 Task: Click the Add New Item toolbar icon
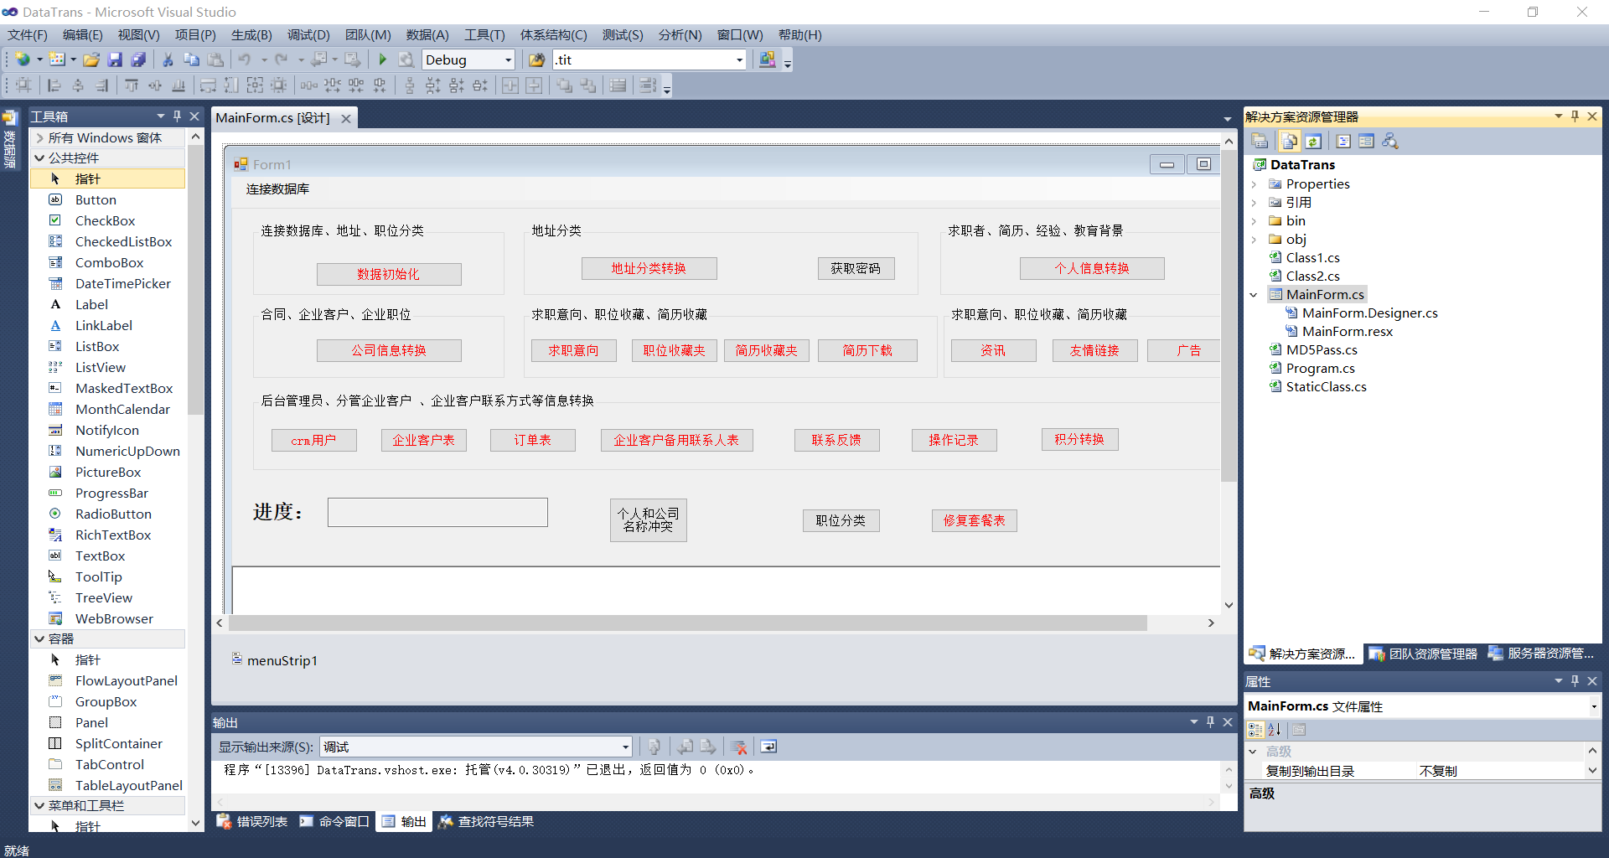[x=57, y=59]
